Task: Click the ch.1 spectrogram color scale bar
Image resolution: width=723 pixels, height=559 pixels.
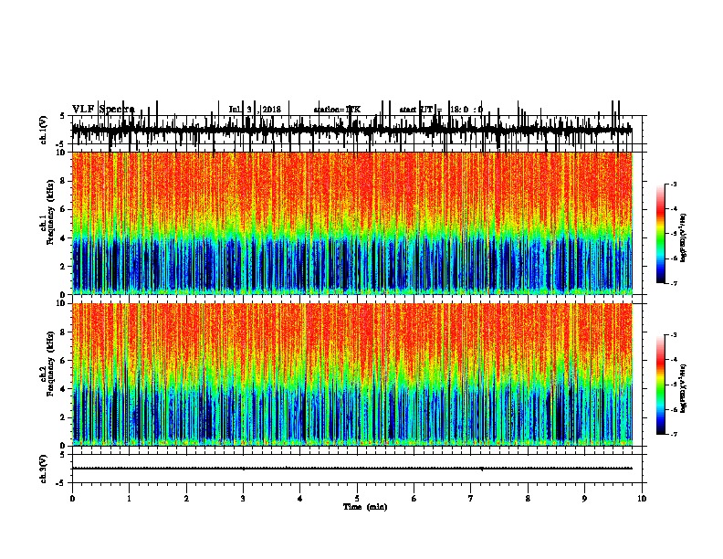Action: pos(660,234)
